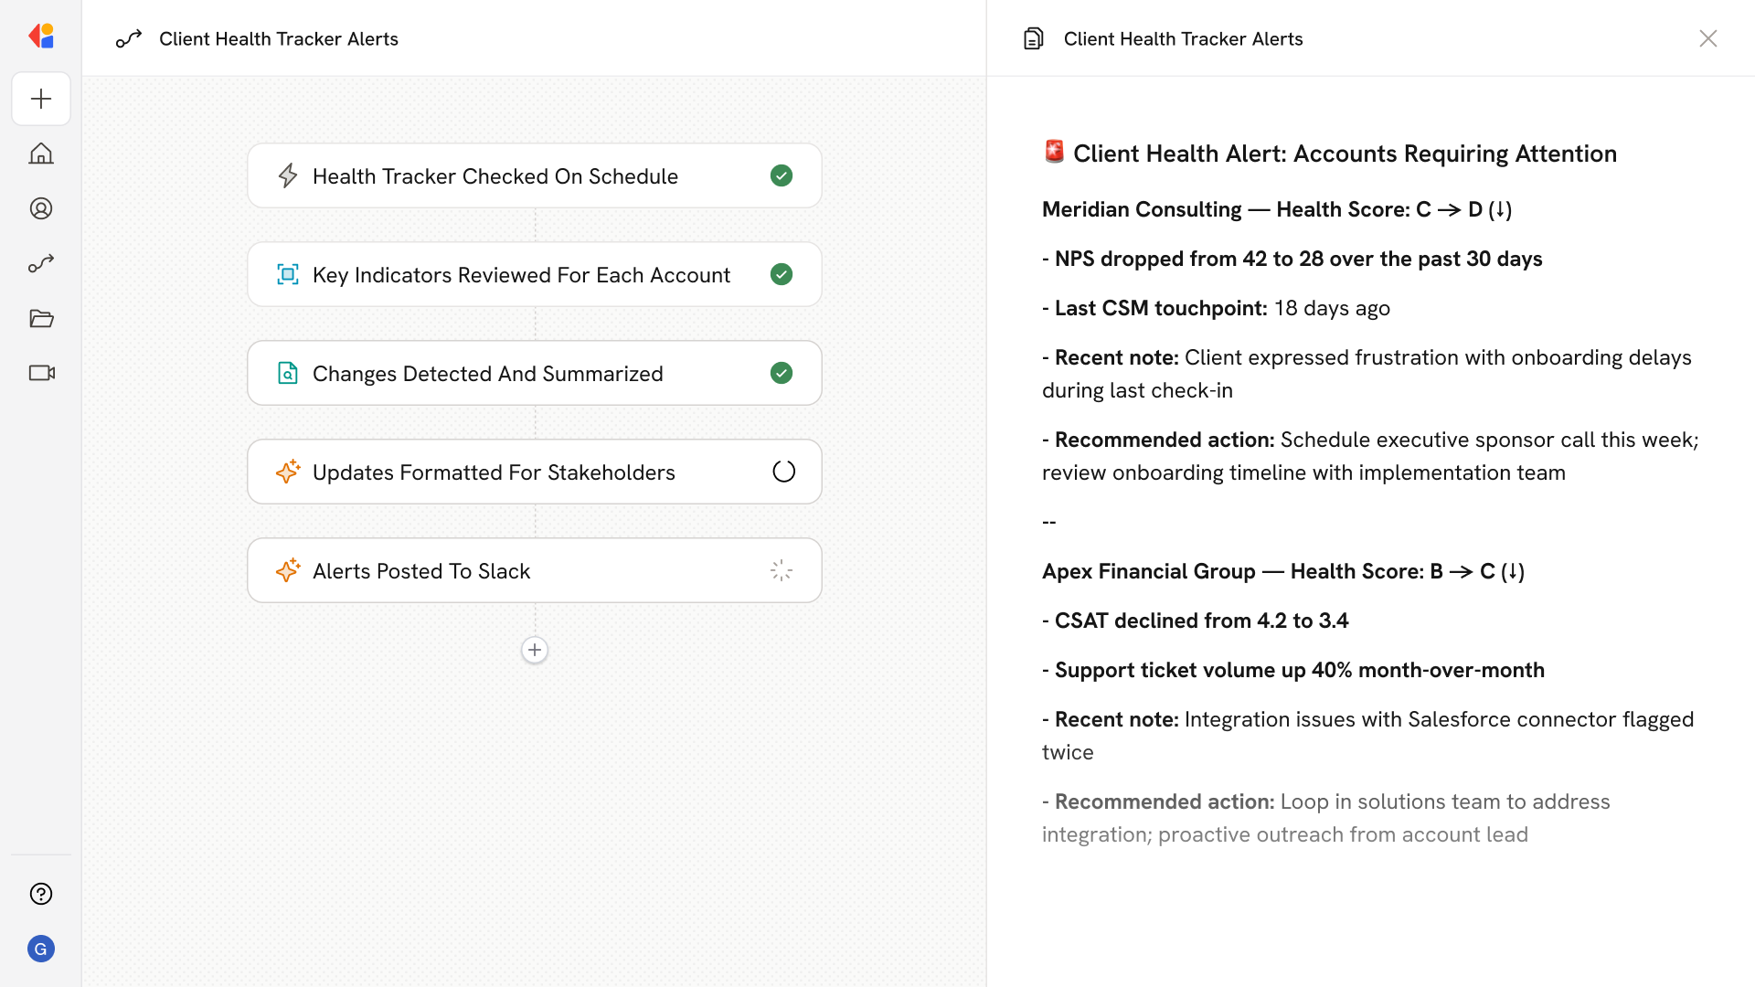Click the document icon beside the right panel title
This screenshot has width=1755, height=987.
coord(1034,38)
